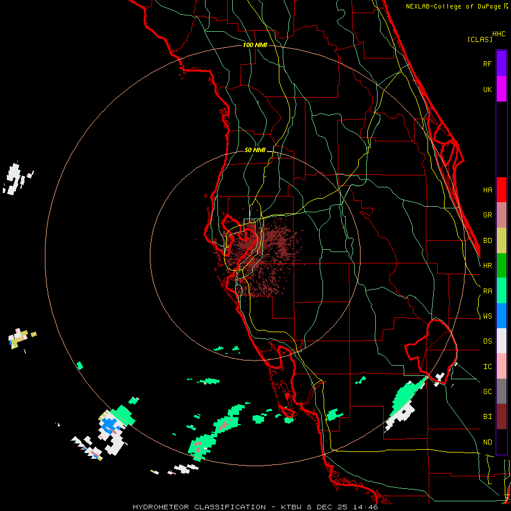Click the IC legend label text

pyautogui.click(x=487, y=367)
